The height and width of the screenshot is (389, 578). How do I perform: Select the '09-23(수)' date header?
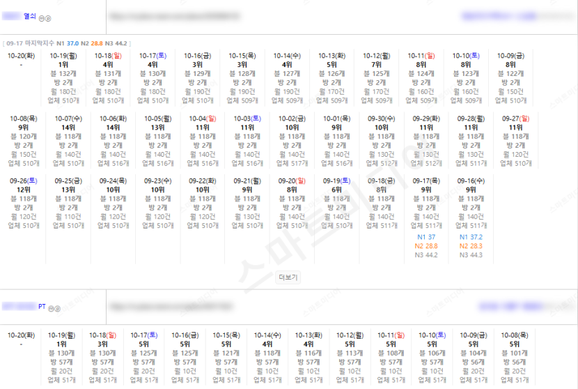[x=158, y=181]
